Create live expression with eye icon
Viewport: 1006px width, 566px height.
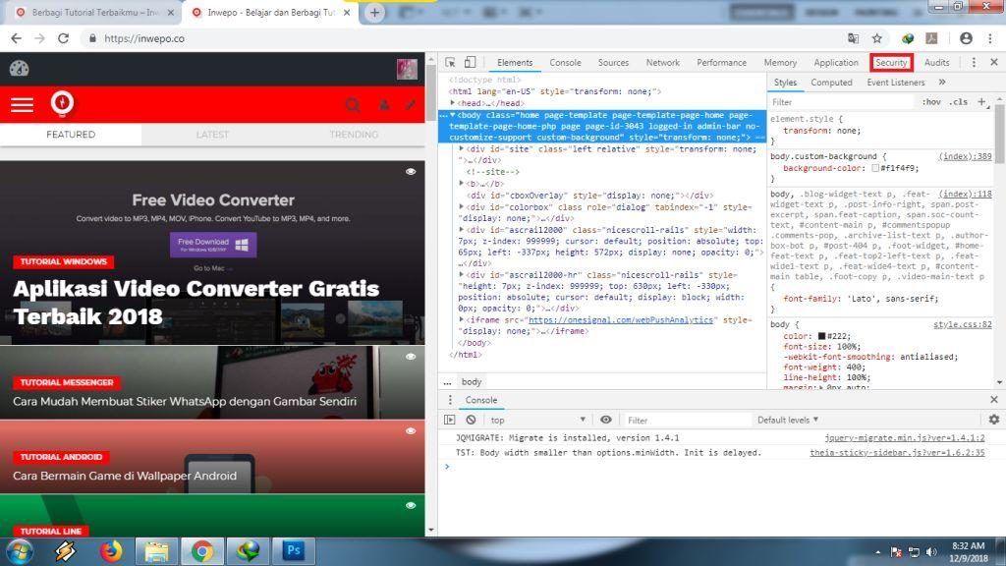click(x=605, y=420)
